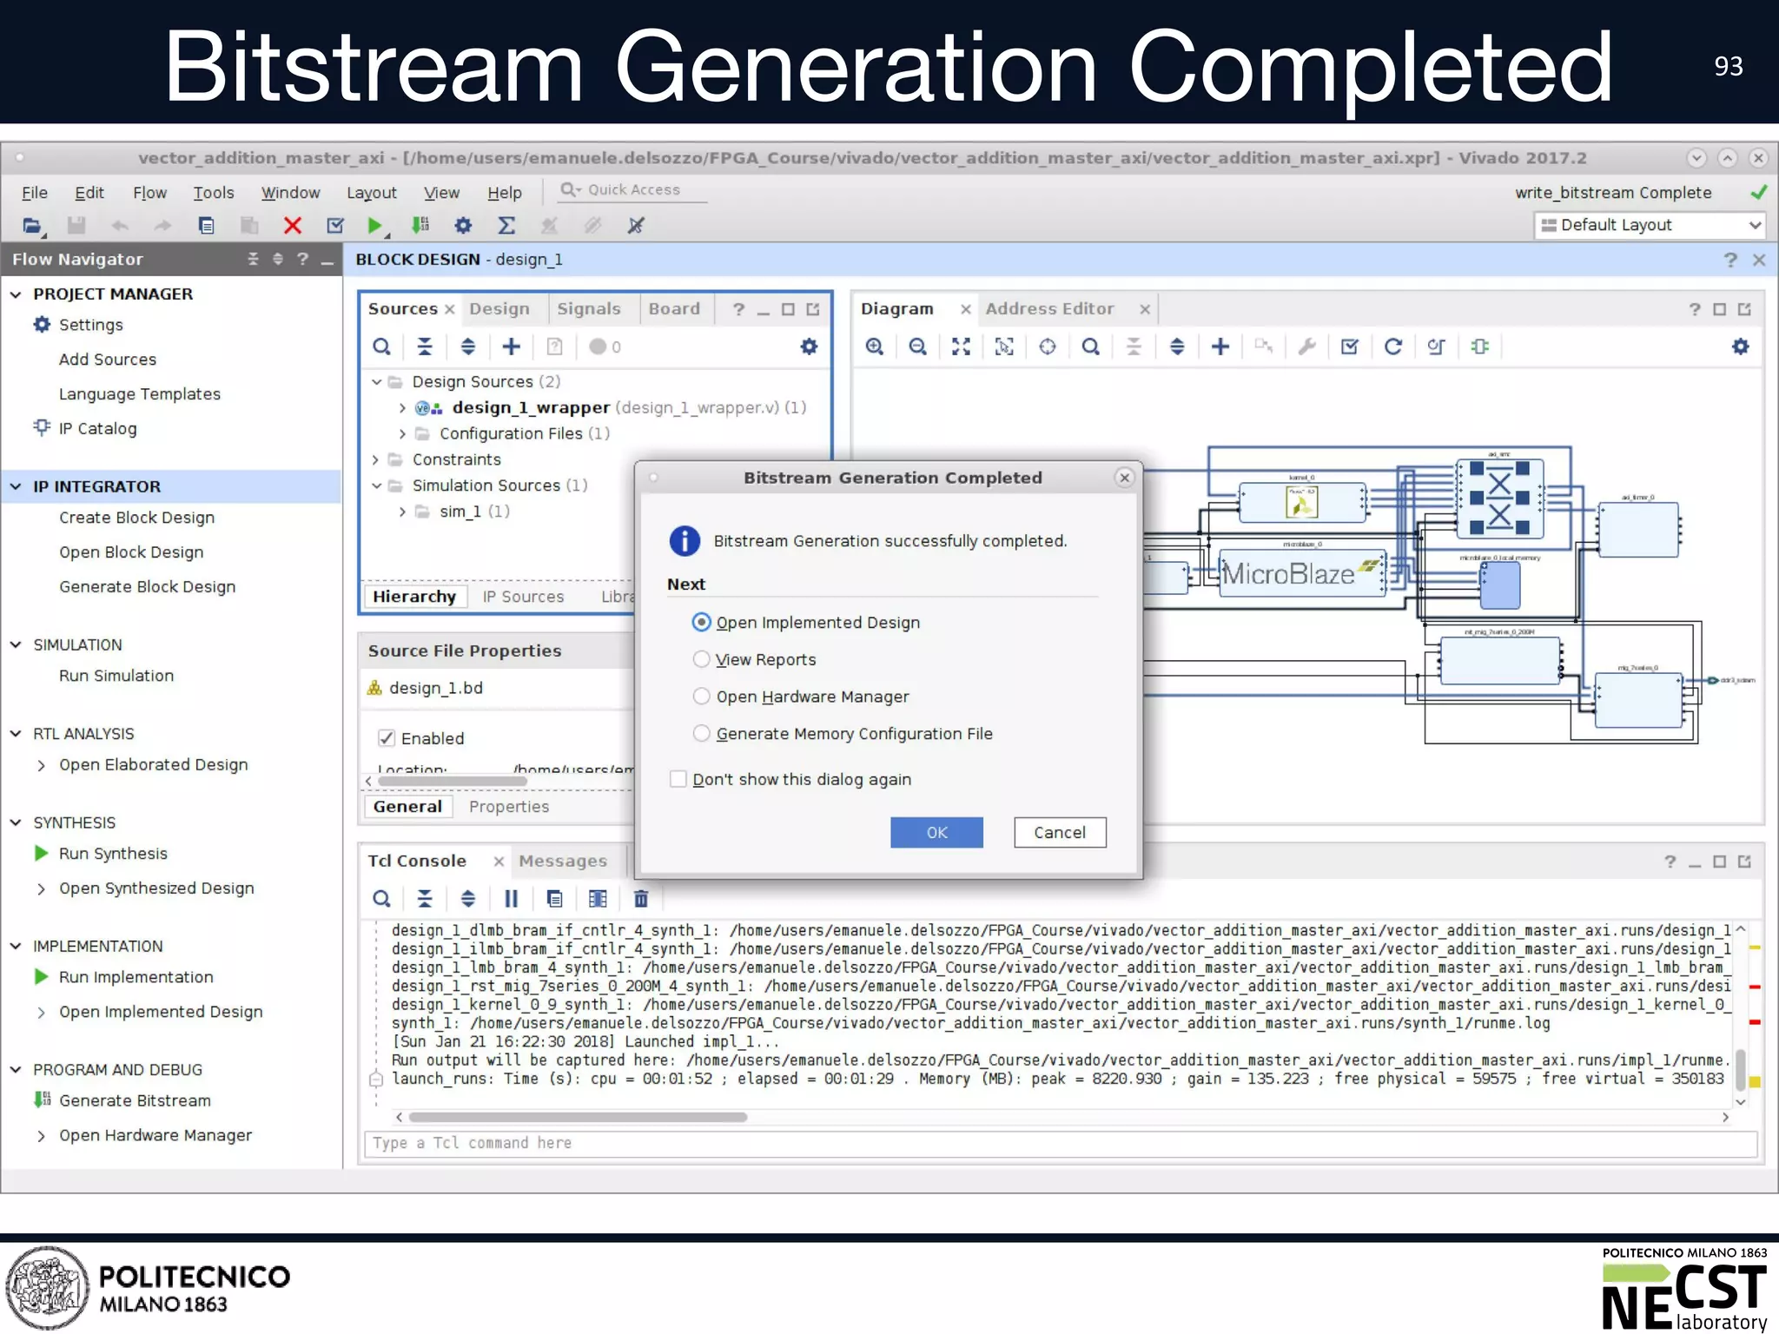This screenshot has width=1779, height=1334.
Task: Click the MicroBlaze block in diagram
Action: (1301, 572)
